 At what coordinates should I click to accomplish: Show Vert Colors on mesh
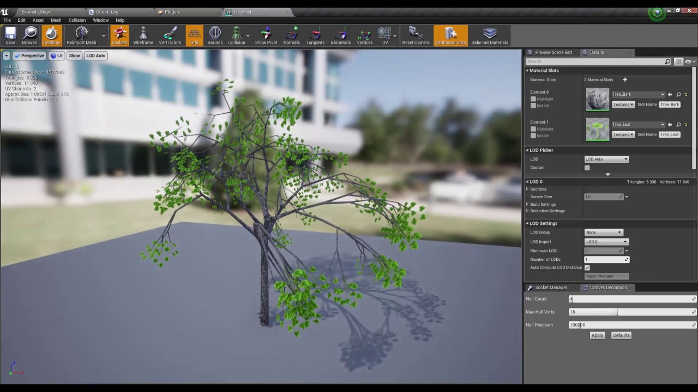170,36
